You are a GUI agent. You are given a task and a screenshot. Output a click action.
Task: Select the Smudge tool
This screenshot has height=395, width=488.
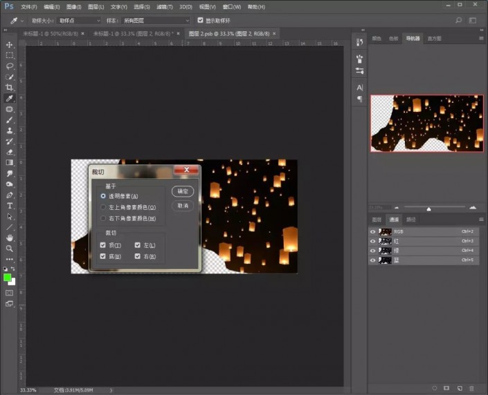9,173
